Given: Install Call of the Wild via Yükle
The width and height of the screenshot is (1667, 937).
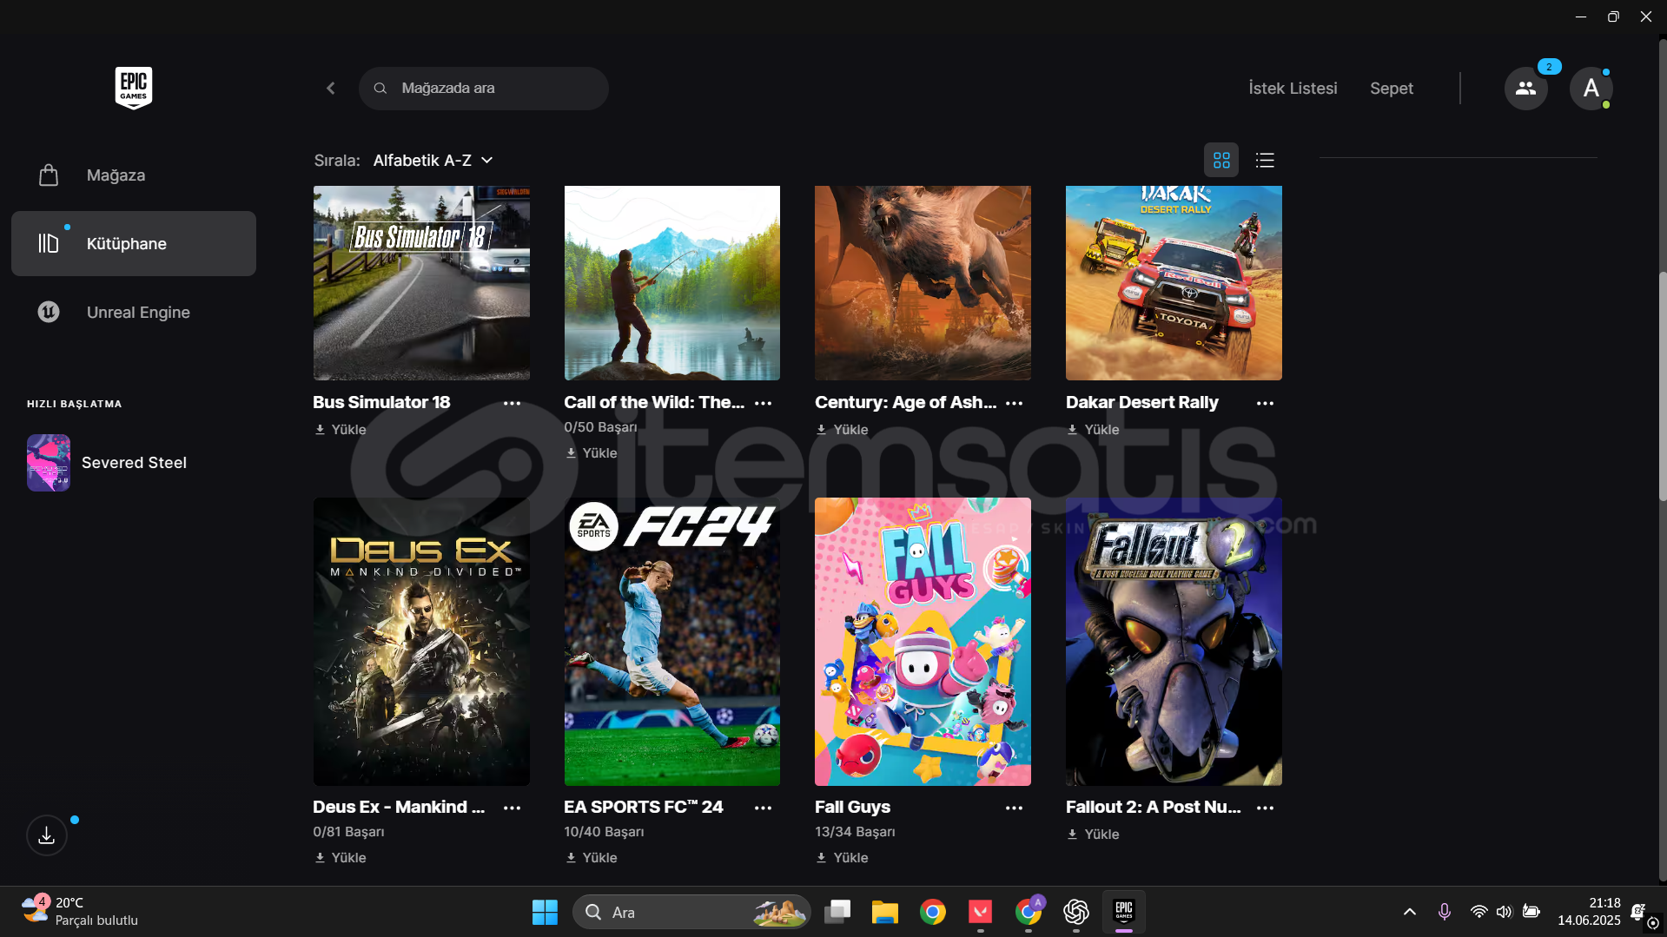Looking at the screenshot, I should point(592,453).
